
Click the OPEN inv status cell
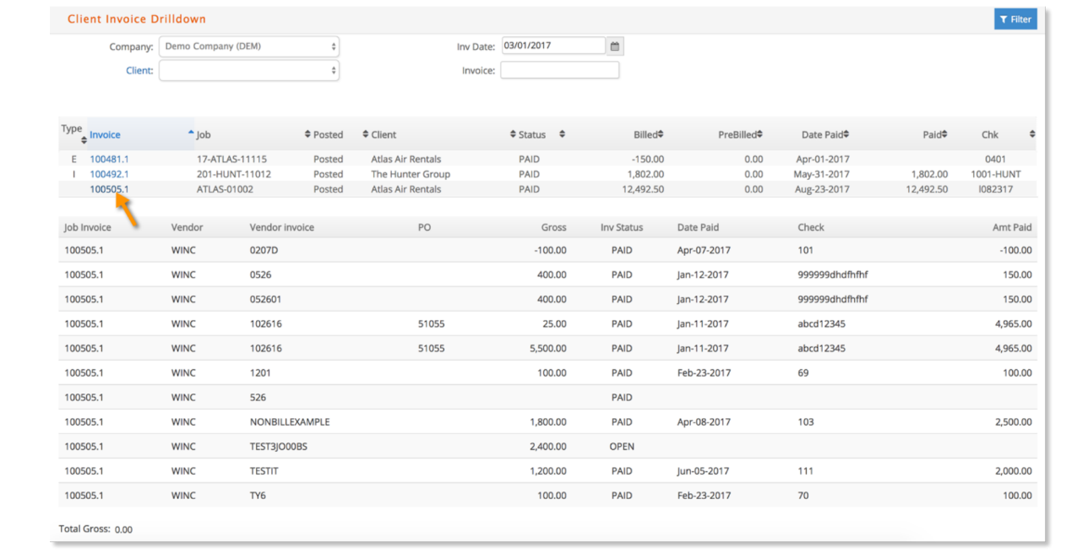622,446
